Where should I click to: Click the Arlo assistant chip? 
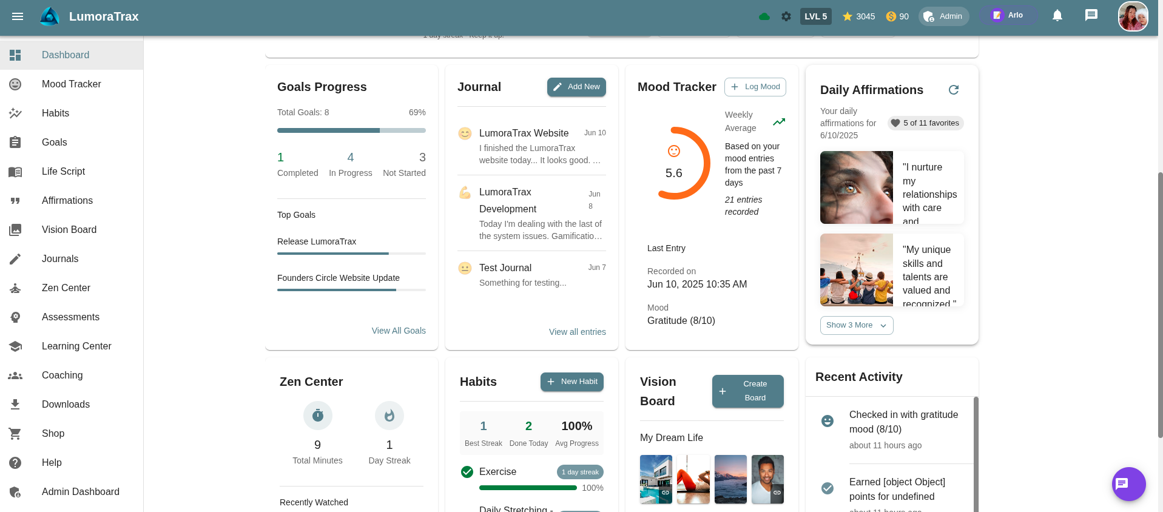(x=1007, y=16)
